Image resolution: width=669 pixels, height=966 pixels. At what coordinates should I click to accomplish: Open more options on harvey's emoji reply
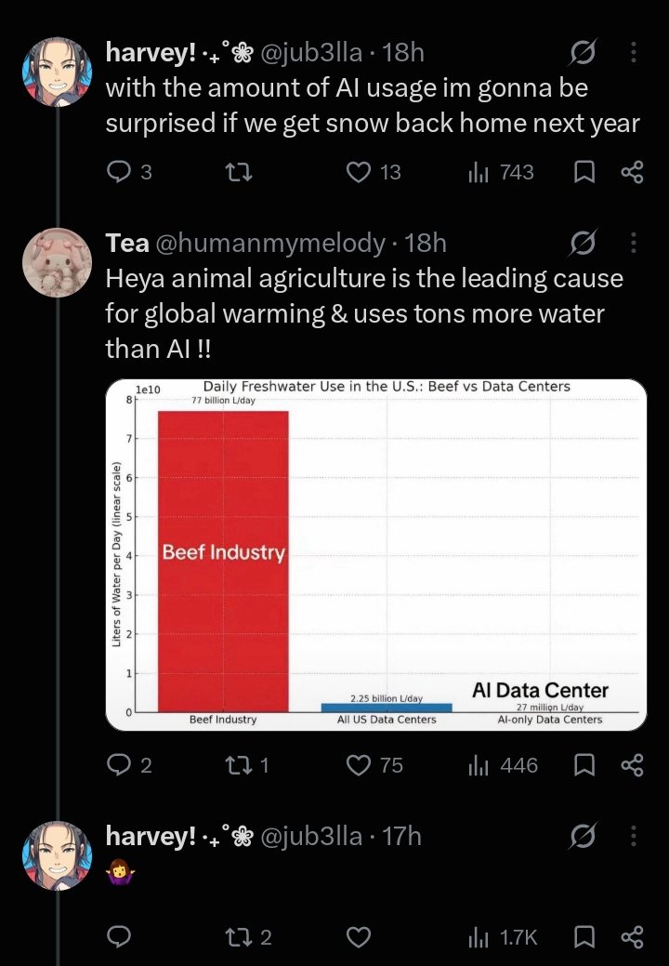pos(634,836)
